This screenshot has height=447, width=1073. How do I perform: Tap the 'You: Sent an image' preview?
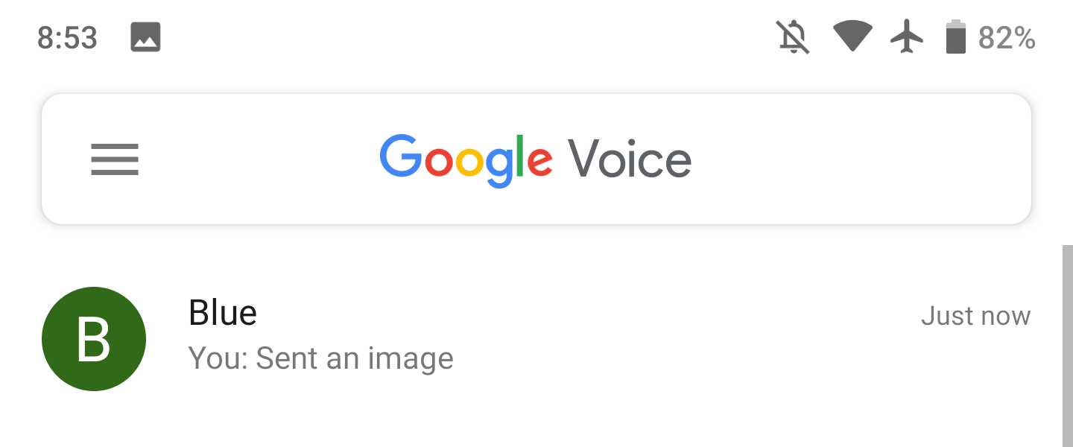(321, 358)
